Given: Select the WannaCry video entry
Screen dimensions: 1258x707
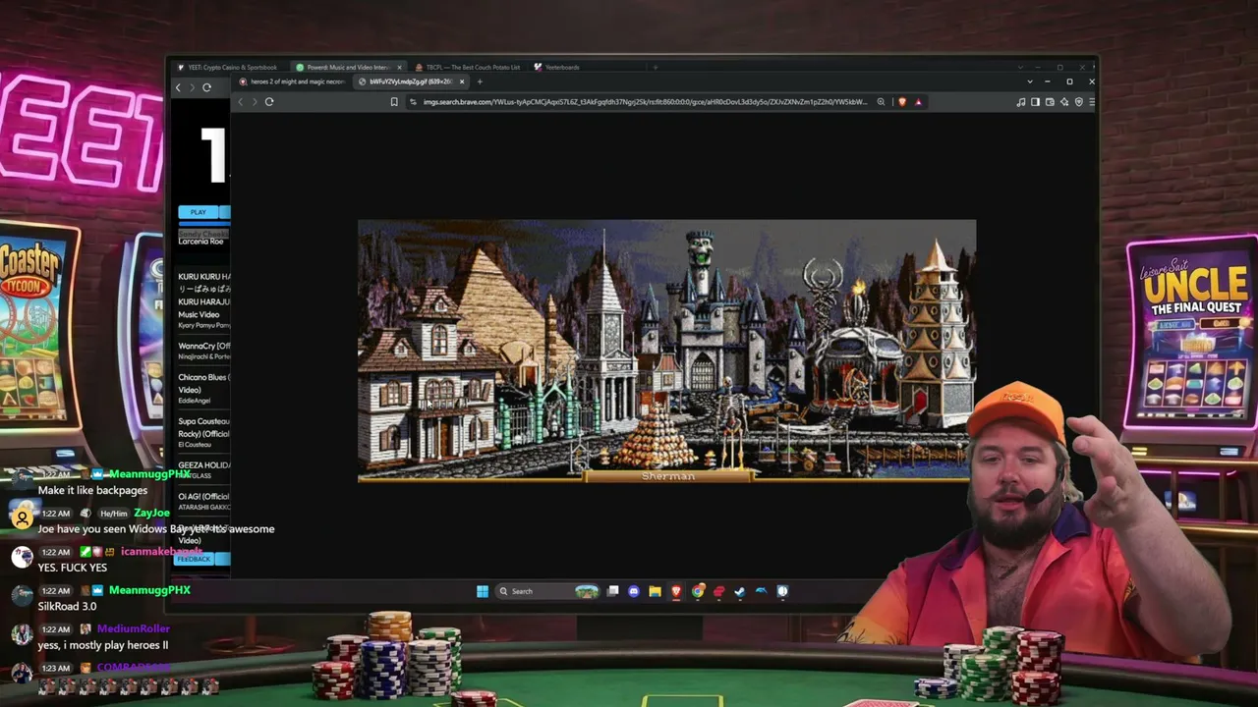Looking at the screenshot, I should pyautogui.click(x=203, y=352).
